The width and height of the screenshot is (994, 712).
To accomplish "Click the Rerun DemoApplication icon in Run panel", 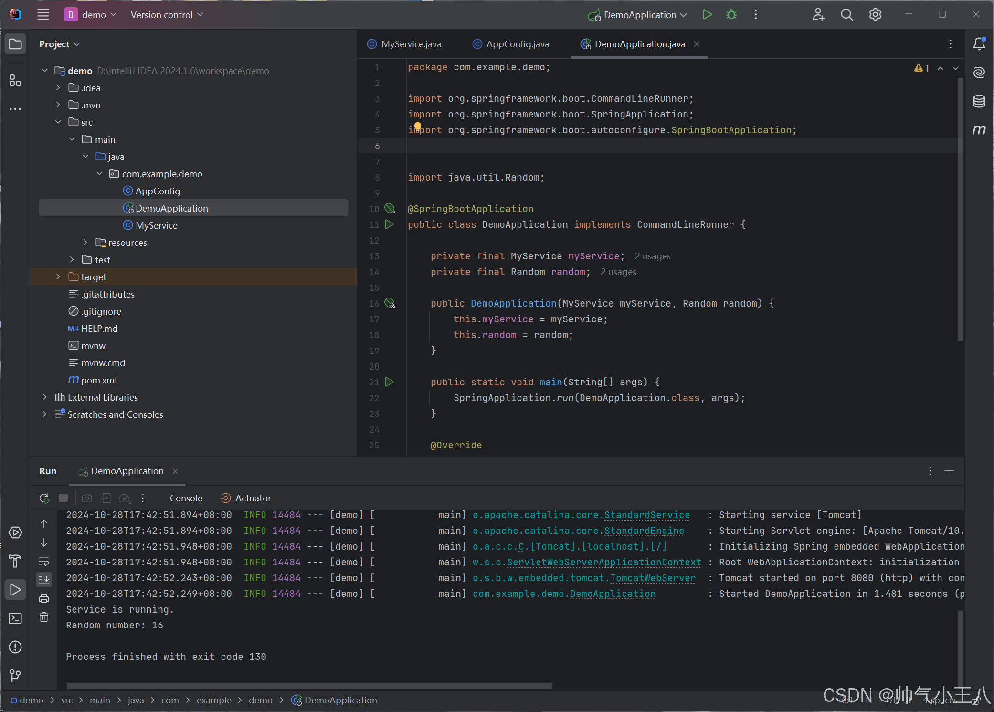I will click(x=44, y=498).
